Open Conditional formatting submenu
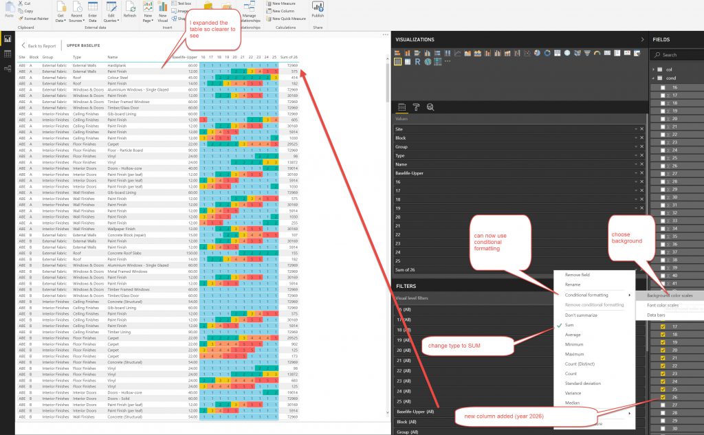Viewport: 704px width, 435px height. pos(586,295)
